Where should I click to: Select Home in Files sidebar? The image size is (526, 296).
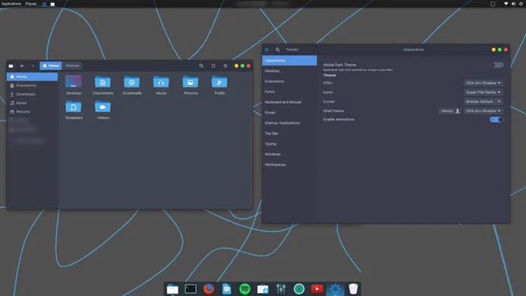point(32,77)
